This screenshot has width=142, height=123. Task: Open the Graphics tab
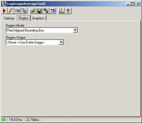38,18
